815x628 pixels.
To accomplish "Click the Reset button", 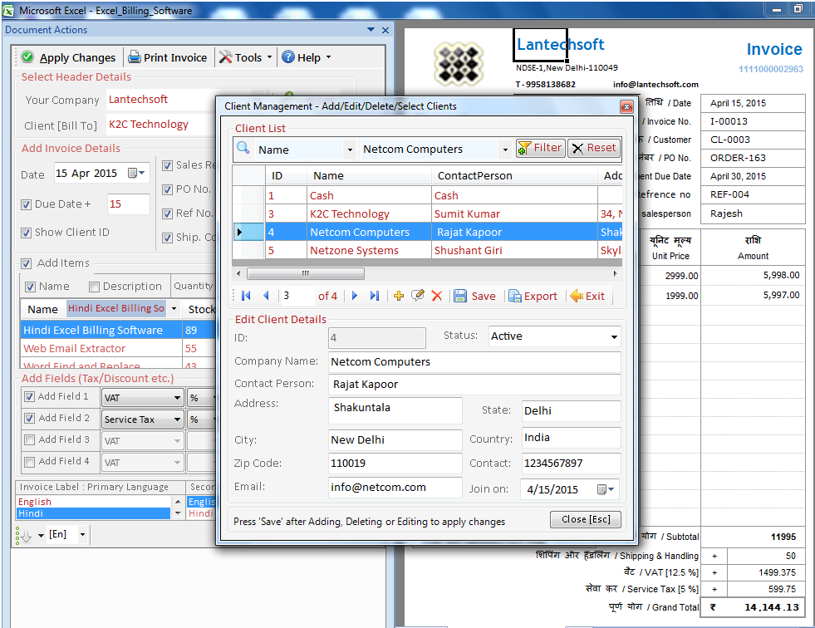I will (x=594, y=148).
